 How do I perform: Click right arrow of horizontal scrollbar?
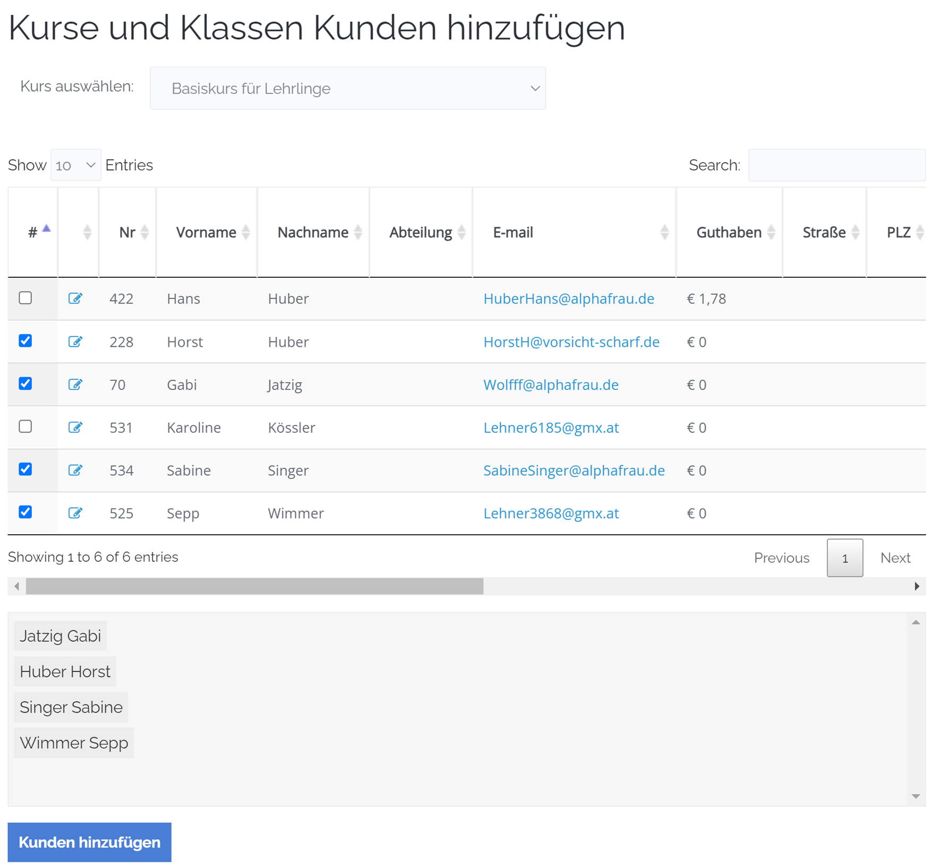click(916, 586)
